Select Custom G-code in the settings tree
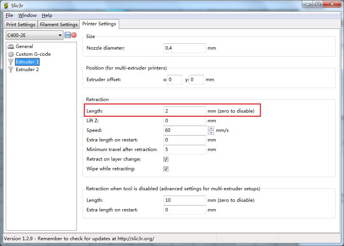The width and height of the screenshot is (344, 246). tap(33, 54)
